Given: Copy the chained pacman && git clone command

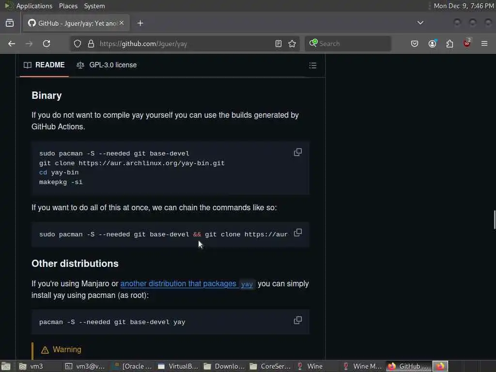Looking at the screenshot, I should 298,233.
